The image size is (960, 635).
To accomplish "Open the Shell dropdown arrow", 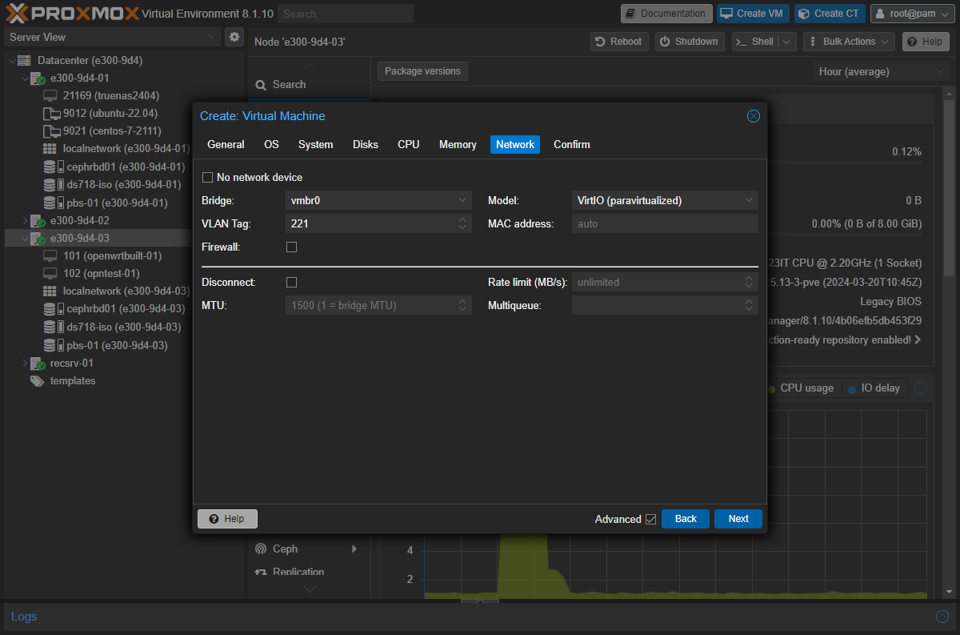I will 788,42.
